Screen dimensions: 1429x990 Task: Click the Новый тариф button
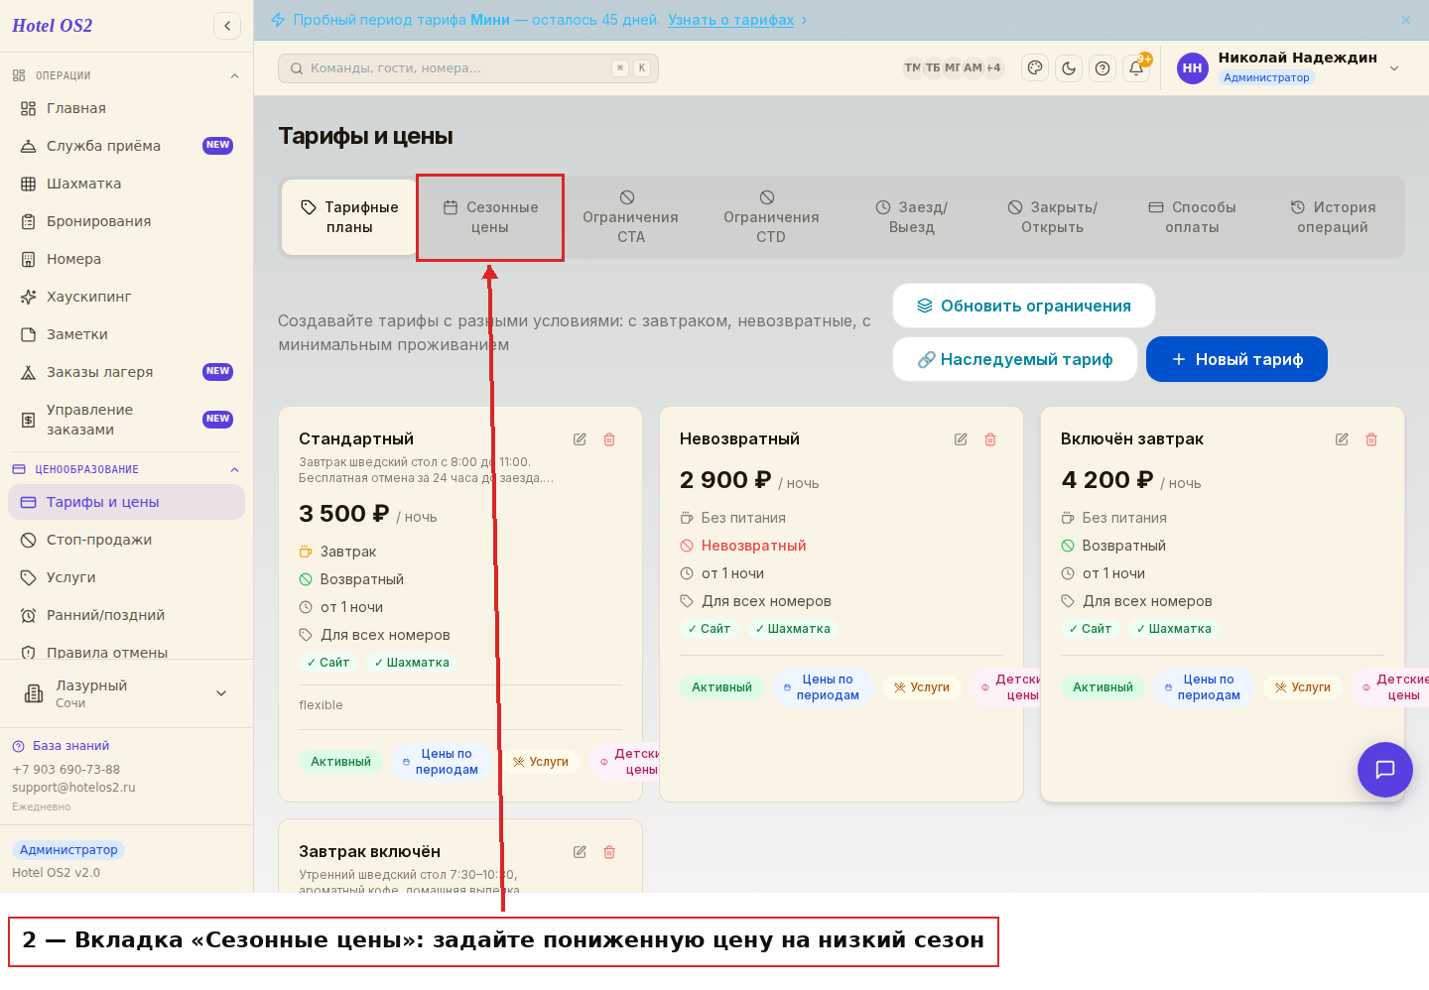click(1236, 359)
